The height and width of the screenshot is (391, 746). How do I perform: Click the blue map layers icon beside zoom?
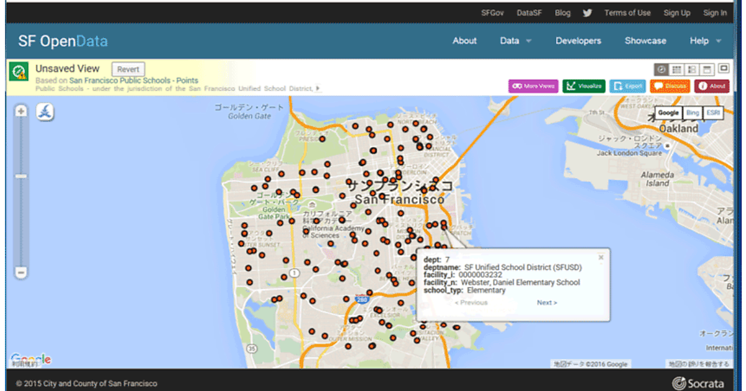click(45, 112)
